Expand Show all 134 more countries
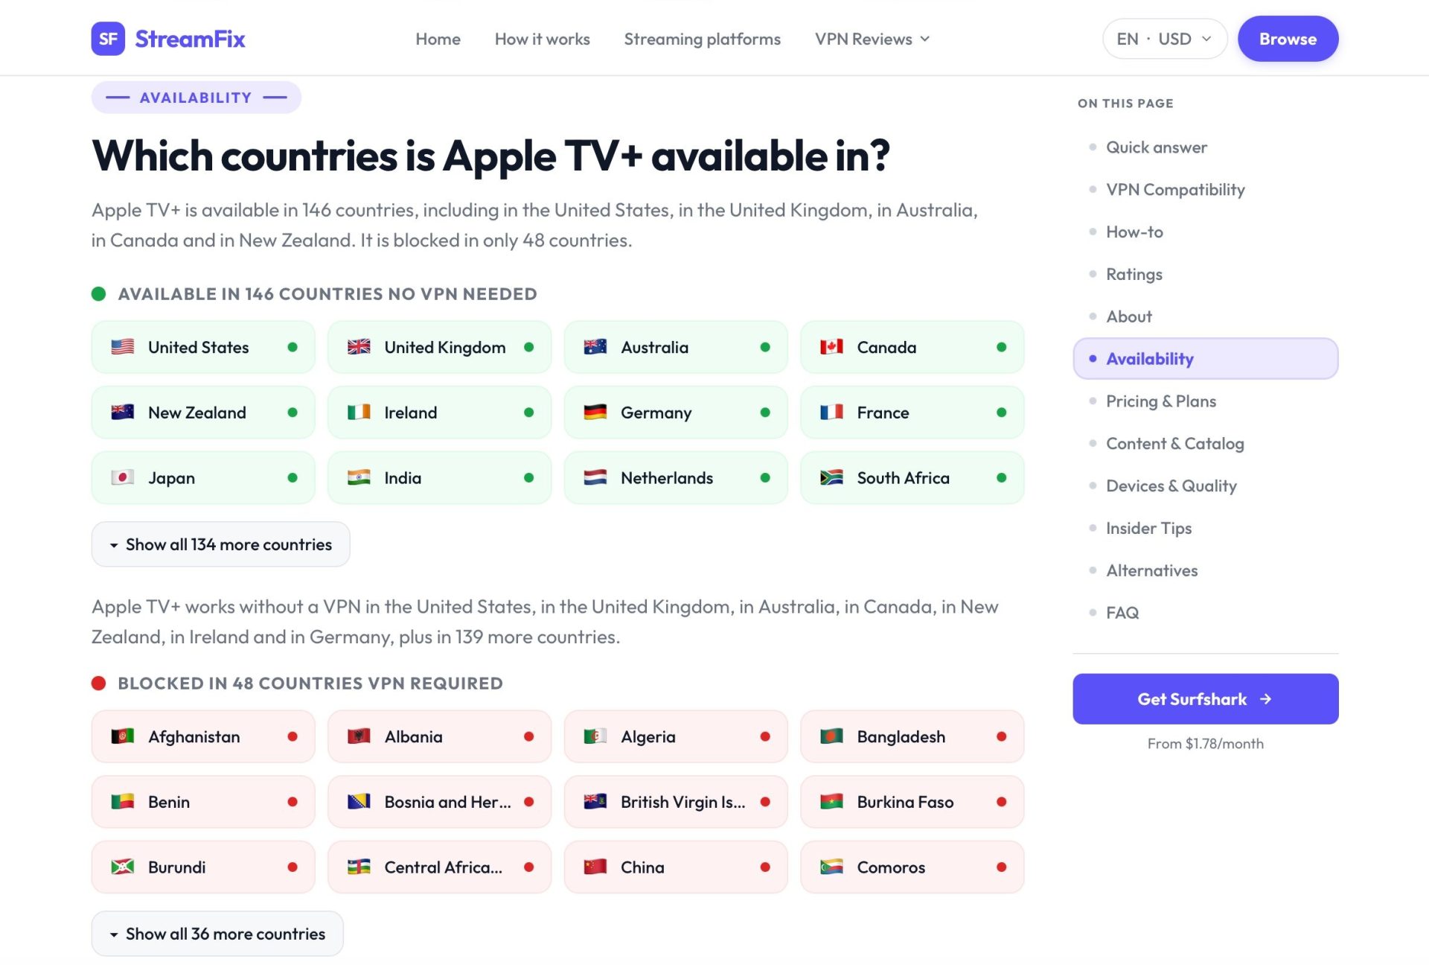Screen dimensions: 1429x965 click(x=220, y=544)
